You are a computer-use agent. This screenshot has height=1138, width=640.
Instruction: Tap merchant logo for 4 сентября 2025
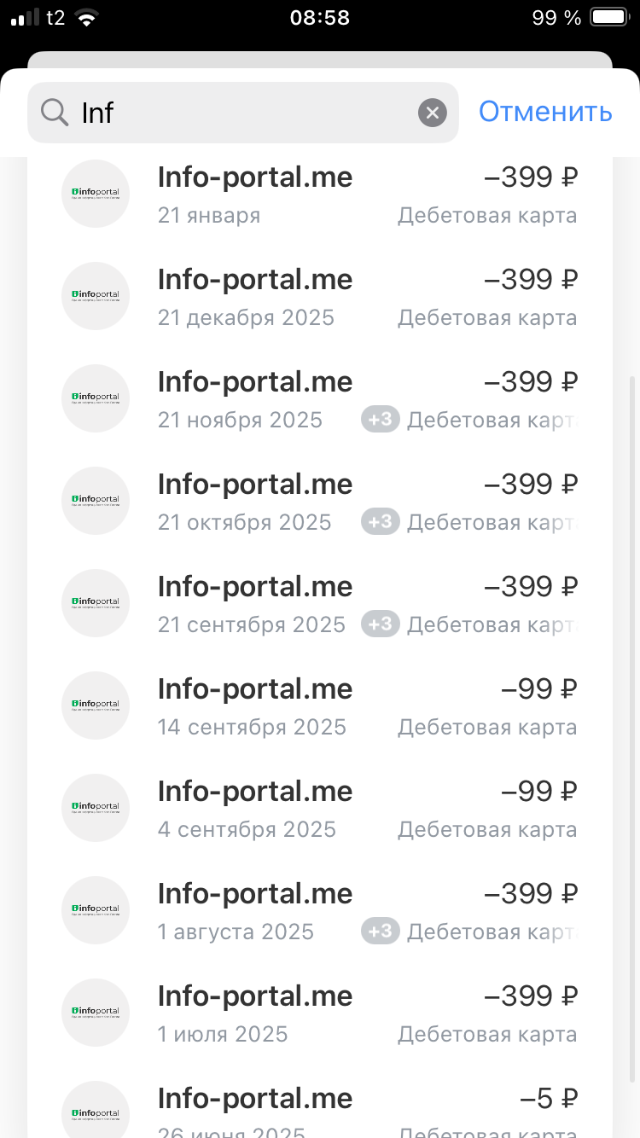(96, 808)
